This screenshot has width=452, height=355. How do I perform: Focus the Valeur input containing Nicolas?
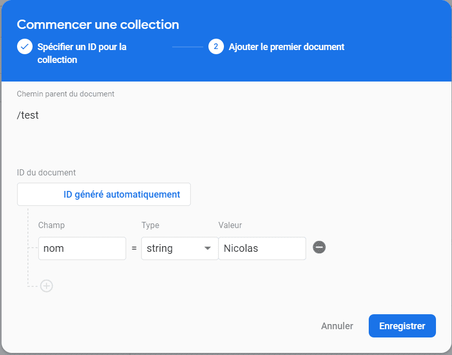click(262, 248)
